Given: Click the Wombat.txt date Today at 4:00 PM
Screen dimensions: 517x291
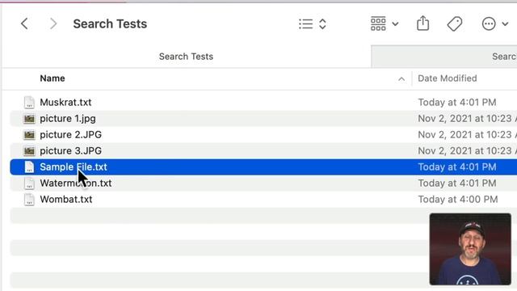Looking at the screenshot, I should point(458,200).
